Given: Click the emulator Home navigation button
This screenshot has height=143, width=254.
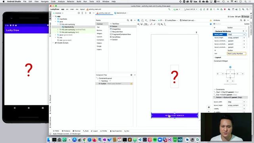Looking at the screenshot, I should pyautogui.click(x=29, y=108).
